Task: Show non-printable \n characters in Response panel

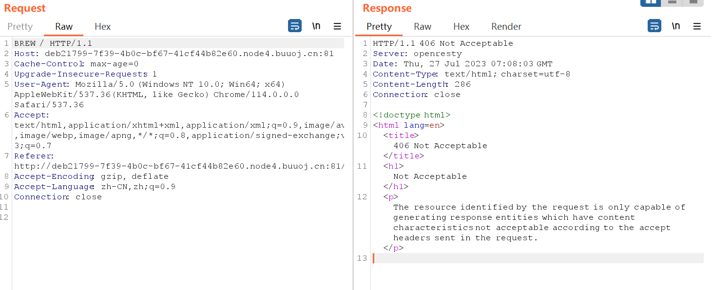Action: pos(675,26)
